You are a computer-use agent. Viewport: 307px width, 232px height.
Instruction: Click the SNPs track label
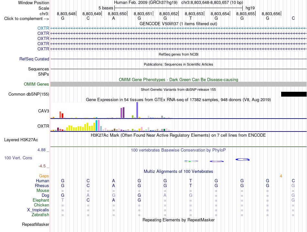(x=44, y=74)
